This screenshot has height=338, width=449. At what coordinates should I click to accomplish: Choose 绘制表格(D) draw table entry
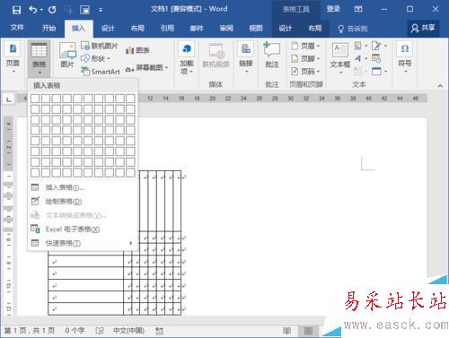[83, 202]
